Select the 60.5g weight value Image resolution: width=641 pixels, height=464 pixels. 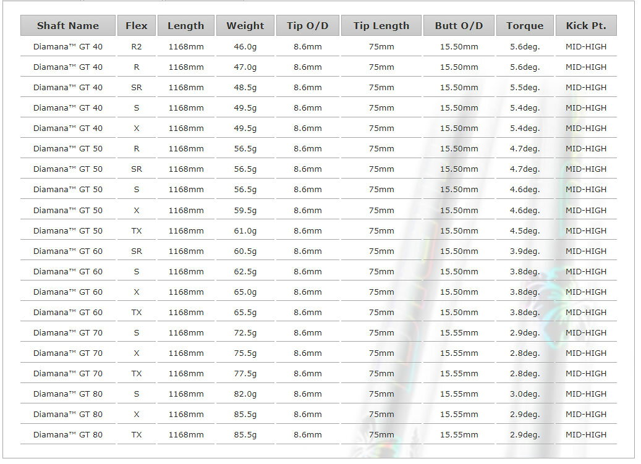click(245, 251)
